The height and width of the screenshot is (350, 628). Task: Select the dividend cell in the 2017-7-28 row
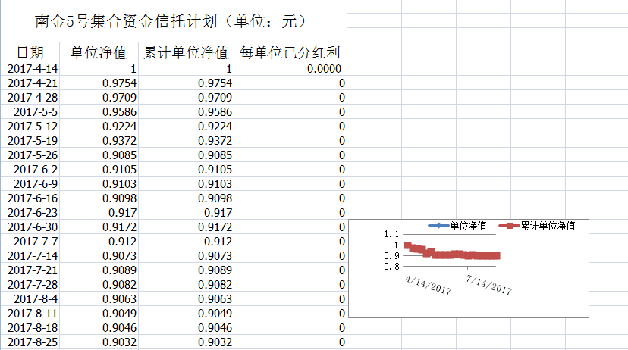pyautogui.click(x=341, y=285)
